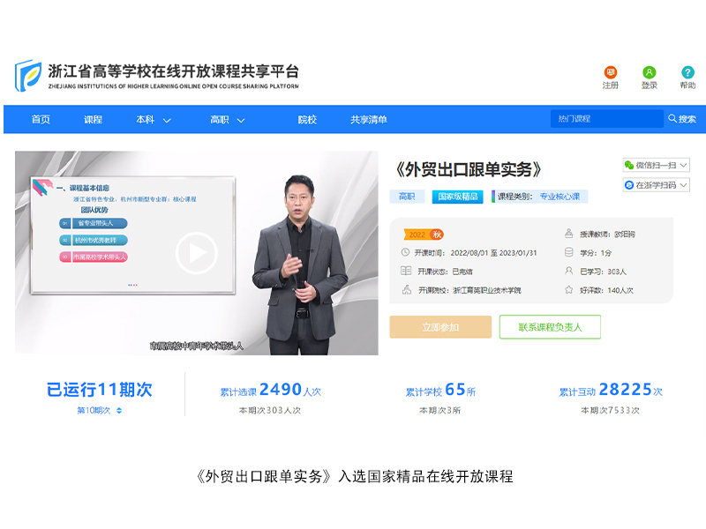Expand the 高职 dropdown menu
Screen dimensions: 706x529
[241, 120]
